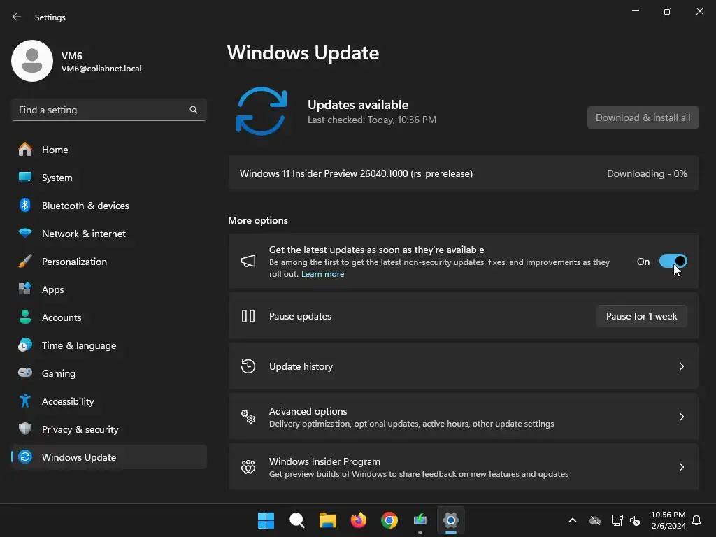Click Download & install all button
Viewport: 716px width, 537px height.
click(643, 117)
